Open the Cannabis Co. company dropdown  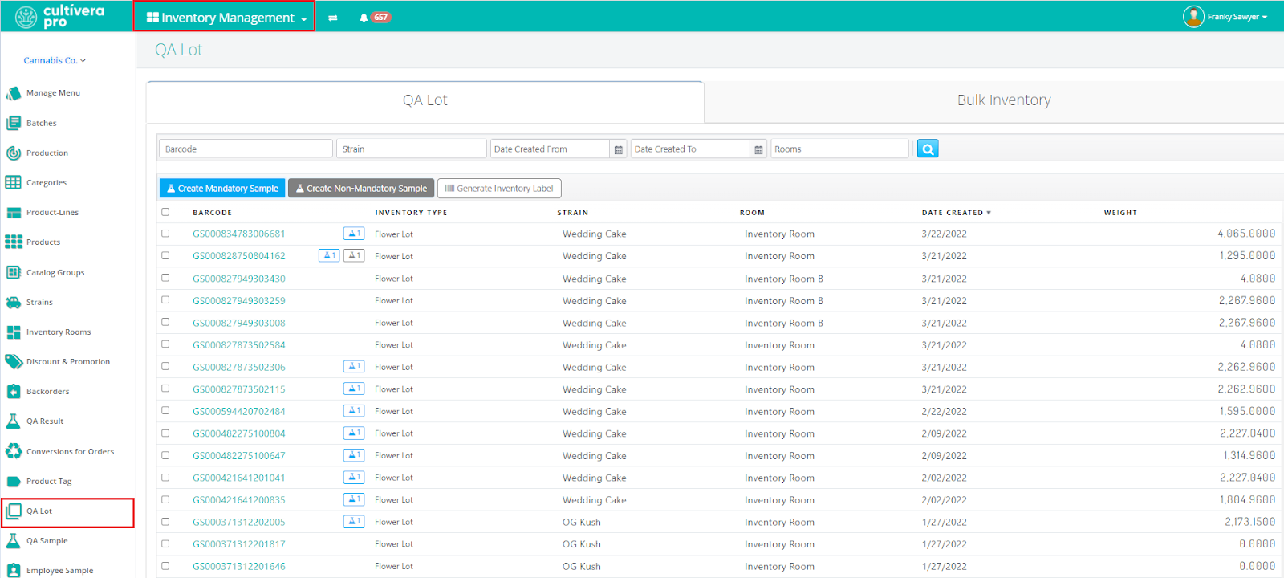coord(55,60)
